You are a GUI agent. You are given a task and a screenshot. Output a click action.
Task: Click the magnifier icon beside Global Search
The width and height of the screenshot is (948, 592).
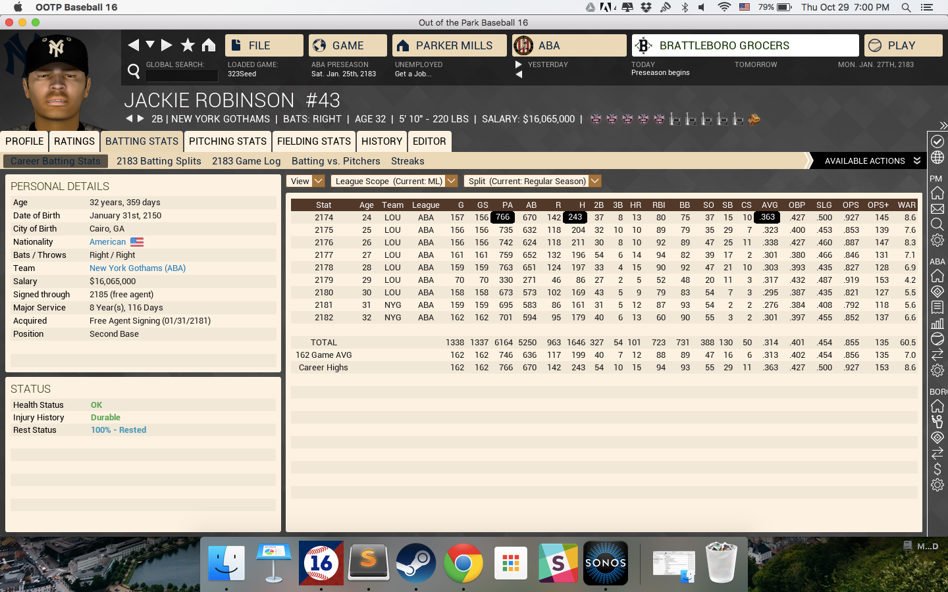click(x=134, y=71)
